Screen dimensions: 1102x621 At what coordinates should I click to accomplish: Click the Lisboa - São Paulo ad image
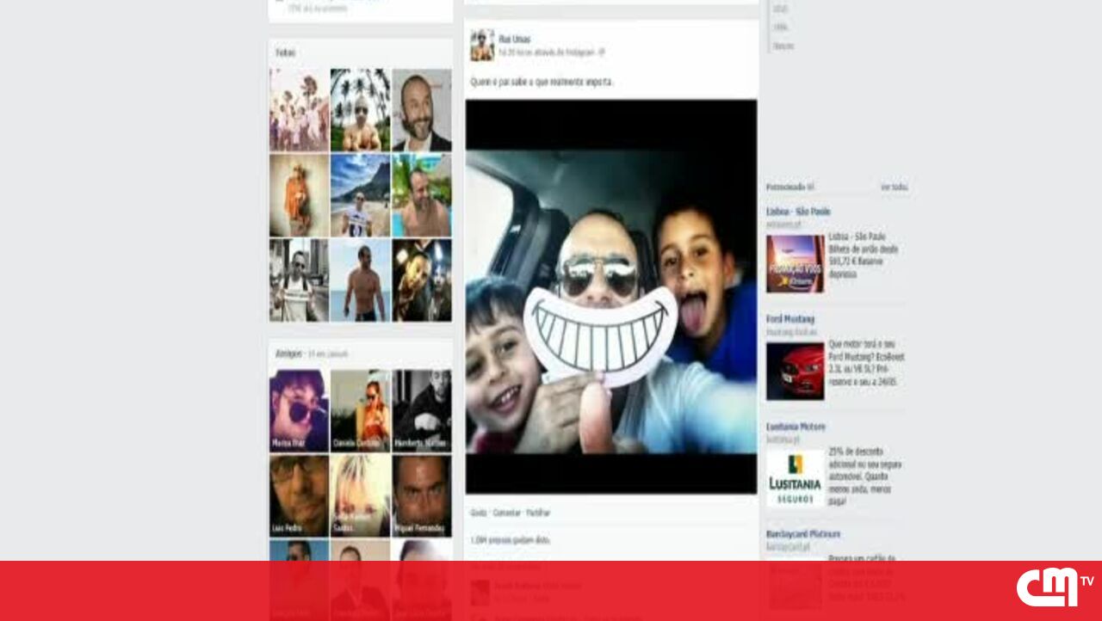(x=795, y=264)
